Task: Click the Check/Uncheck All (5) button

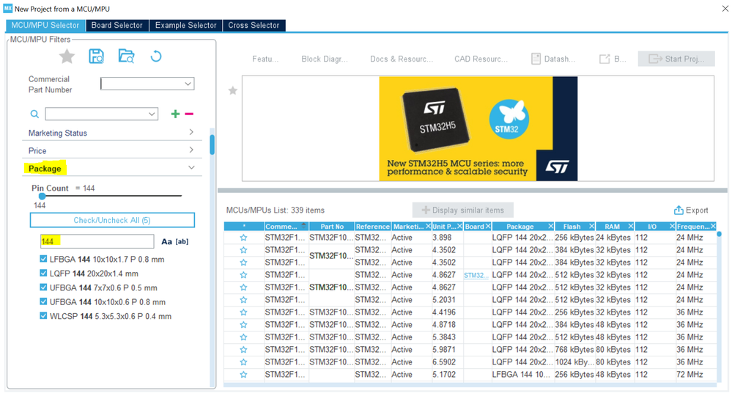Action: (112, 220)
